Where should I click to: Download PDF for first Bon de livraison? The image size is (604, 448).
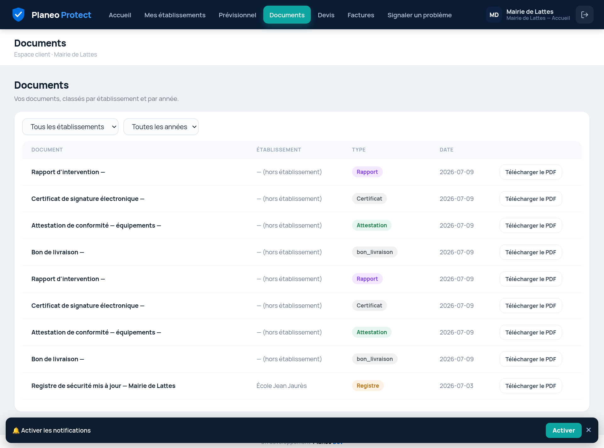530,252
